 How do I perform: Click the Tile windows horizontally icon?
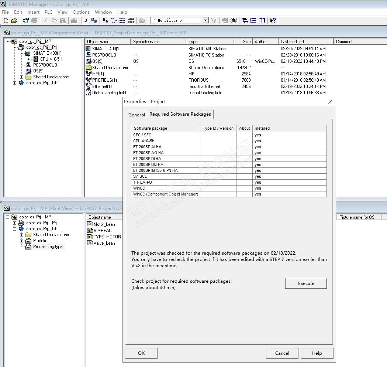click(x=253, y=21)
